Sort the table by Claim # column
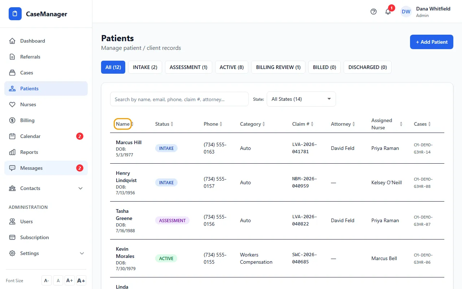 tap(303, 124)
